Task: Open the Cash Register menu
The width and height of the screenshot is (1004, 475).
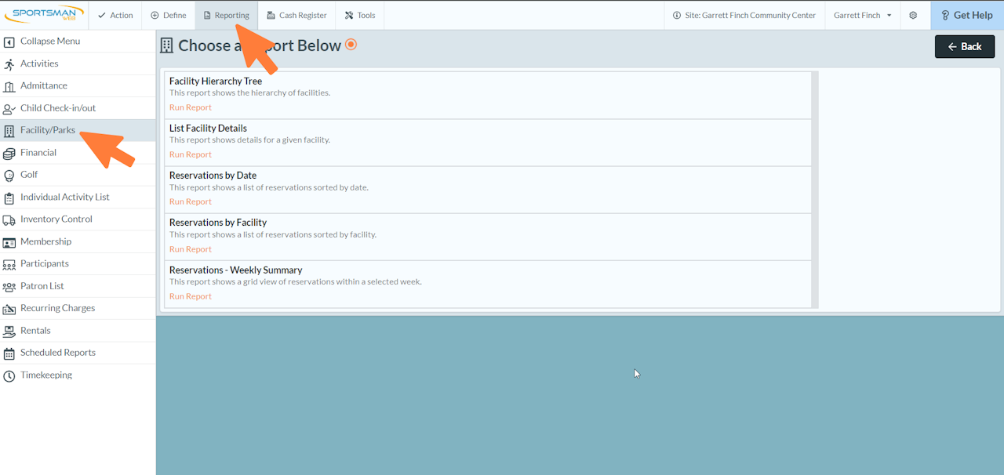Action: tap(296, 16)
